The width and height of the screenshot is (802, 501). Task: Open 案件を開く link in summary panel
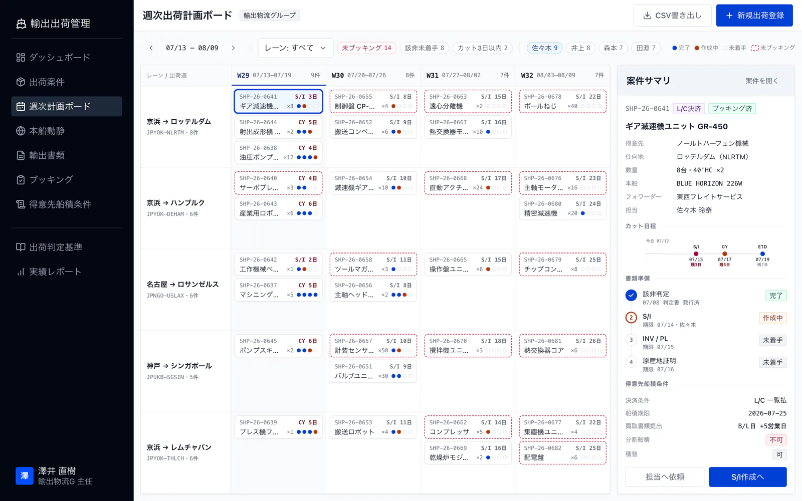761,81
